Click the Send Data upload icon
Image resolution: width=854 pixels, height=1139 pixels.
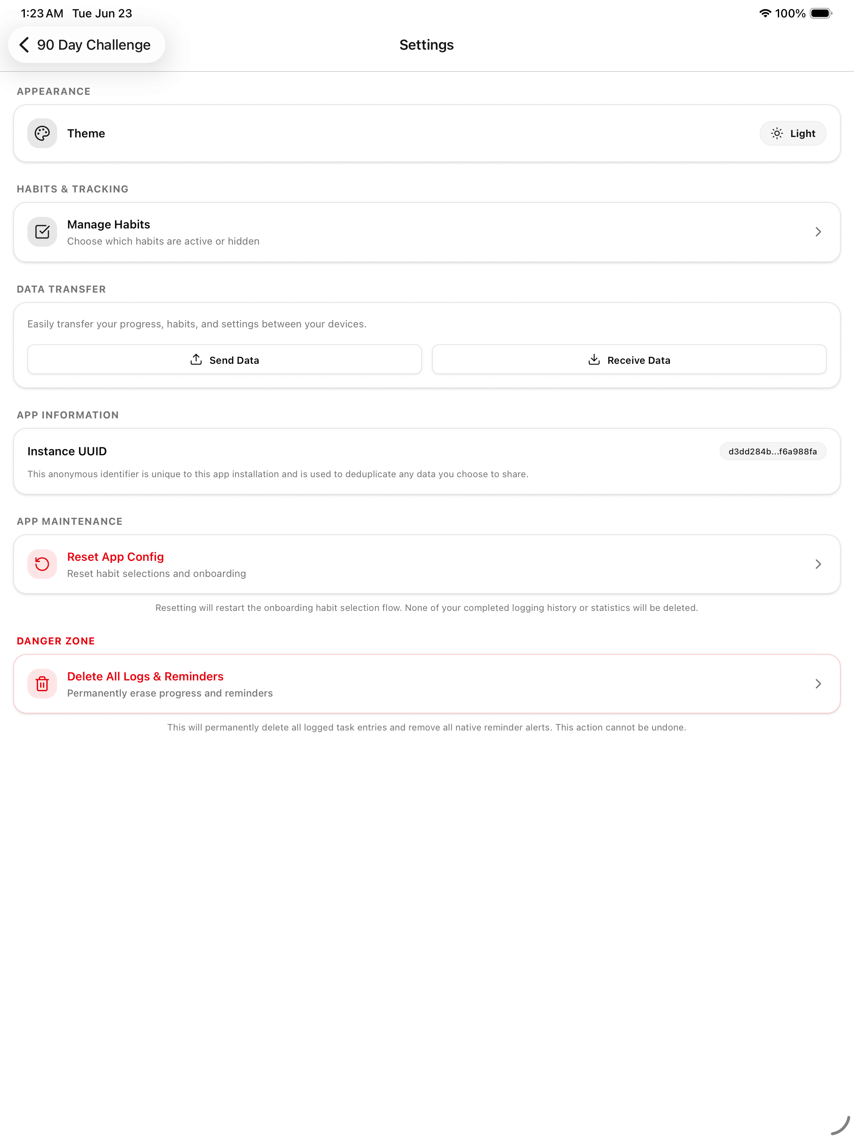coord(196,359)
